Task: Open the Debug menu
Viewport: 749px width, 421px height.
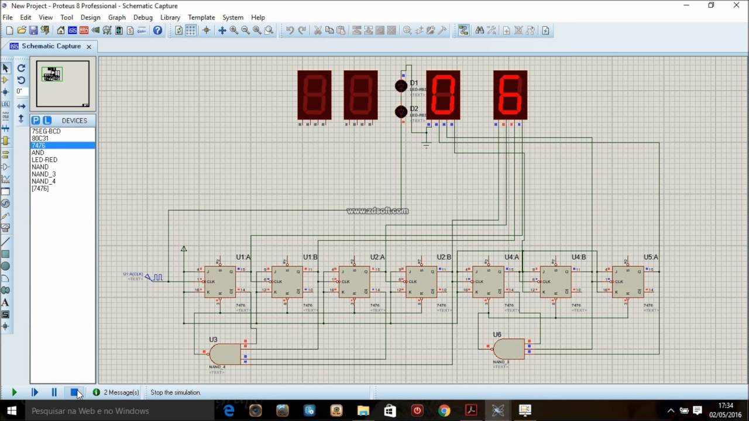Action: pos(143,18)
